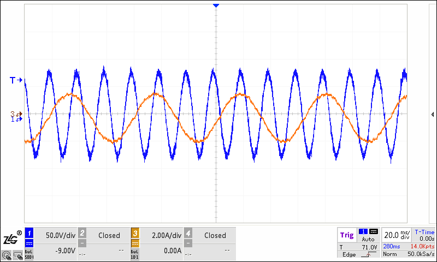Enable closed channel 4 via its badge
Screen dimensions: 437x262
(x=188, y=233)
